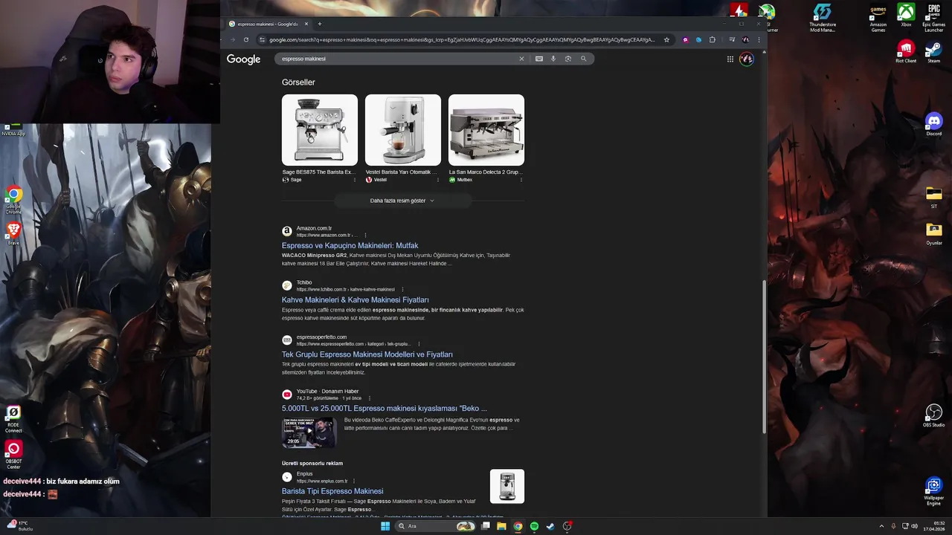Show hidden system tray icons
Screen dimensions: 952x535
(881, 526)
